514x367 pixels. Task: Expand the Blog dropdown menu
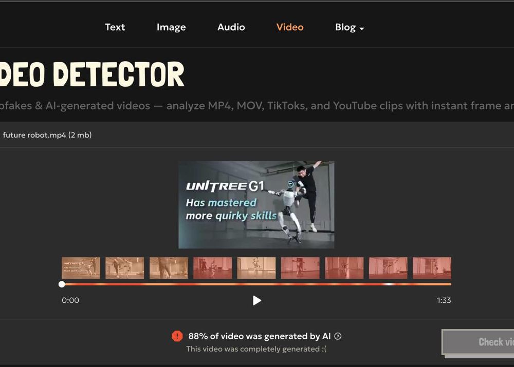click(350, 27)
